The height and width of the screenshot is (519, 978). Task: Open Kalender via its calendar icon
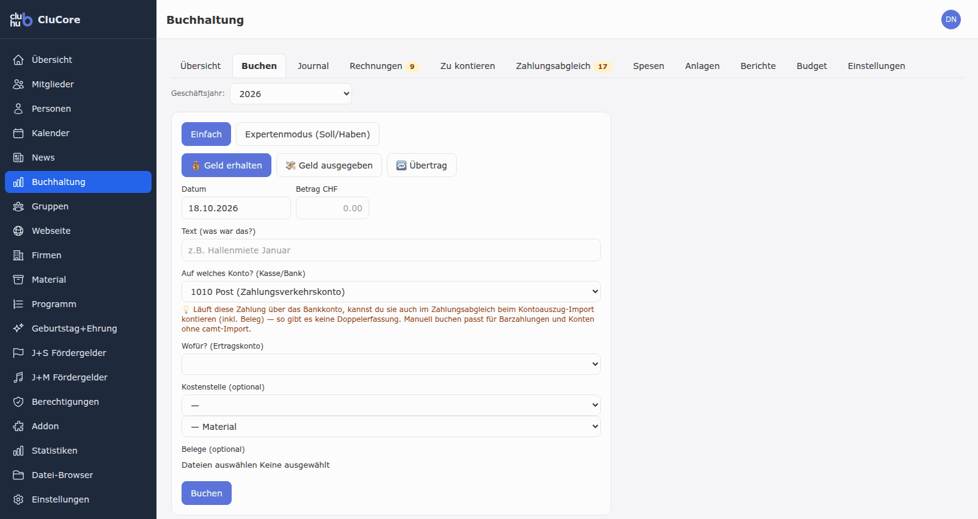pos(18,133)
